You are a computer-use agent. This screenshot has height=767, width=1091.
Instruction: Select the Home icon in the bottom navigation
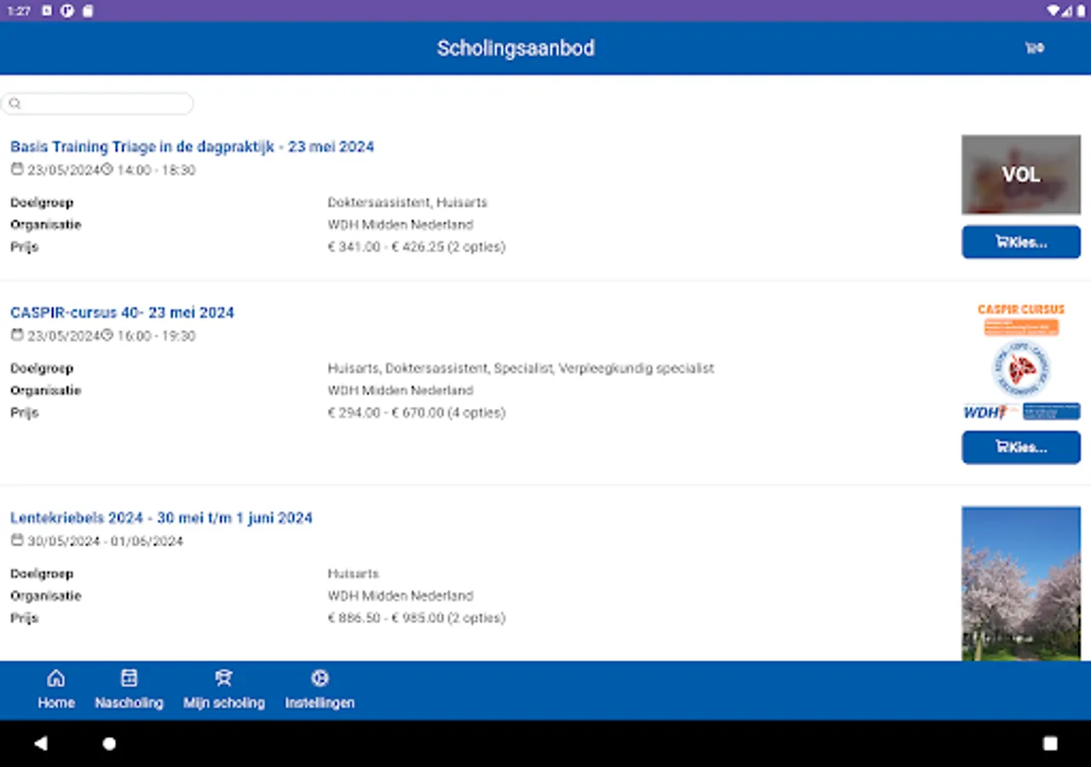click(x=55, y=678)
